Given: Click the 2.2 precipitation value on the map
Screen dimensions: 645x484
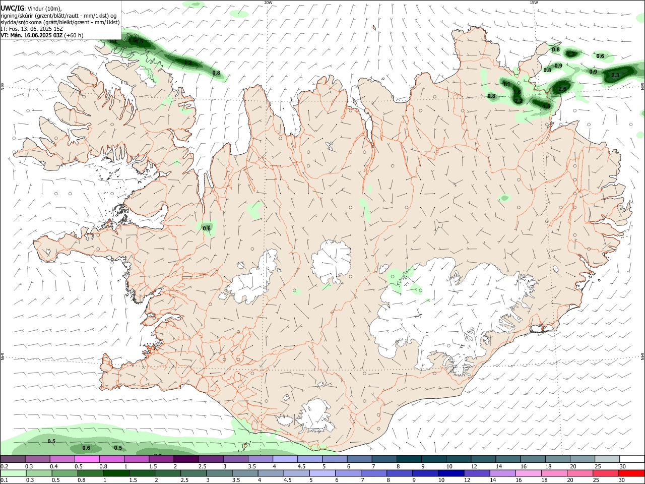Looking at the screenshot, I should [519, 101].
